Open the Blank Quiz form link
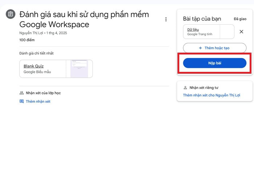The height and width of the screenshot is (171, 254). click(x=33, y=66)
